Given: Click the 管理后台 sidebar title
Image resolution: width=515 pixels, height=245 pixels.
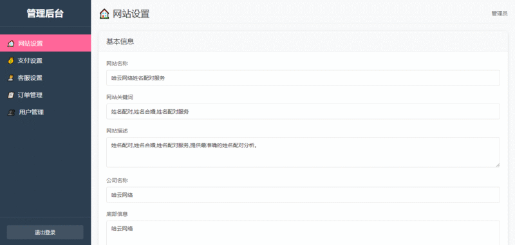Looking at the screenshot, I should pyautogui.click(x=45, y=14).
